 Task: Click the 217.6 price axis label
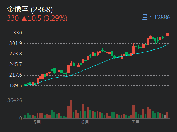pyautogui.click(x=15, y=75)
